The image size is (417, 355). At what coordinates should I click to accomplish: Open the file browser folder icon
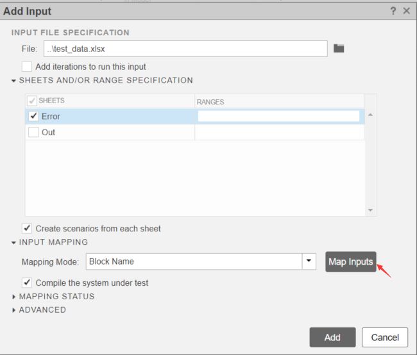point(339,48)
